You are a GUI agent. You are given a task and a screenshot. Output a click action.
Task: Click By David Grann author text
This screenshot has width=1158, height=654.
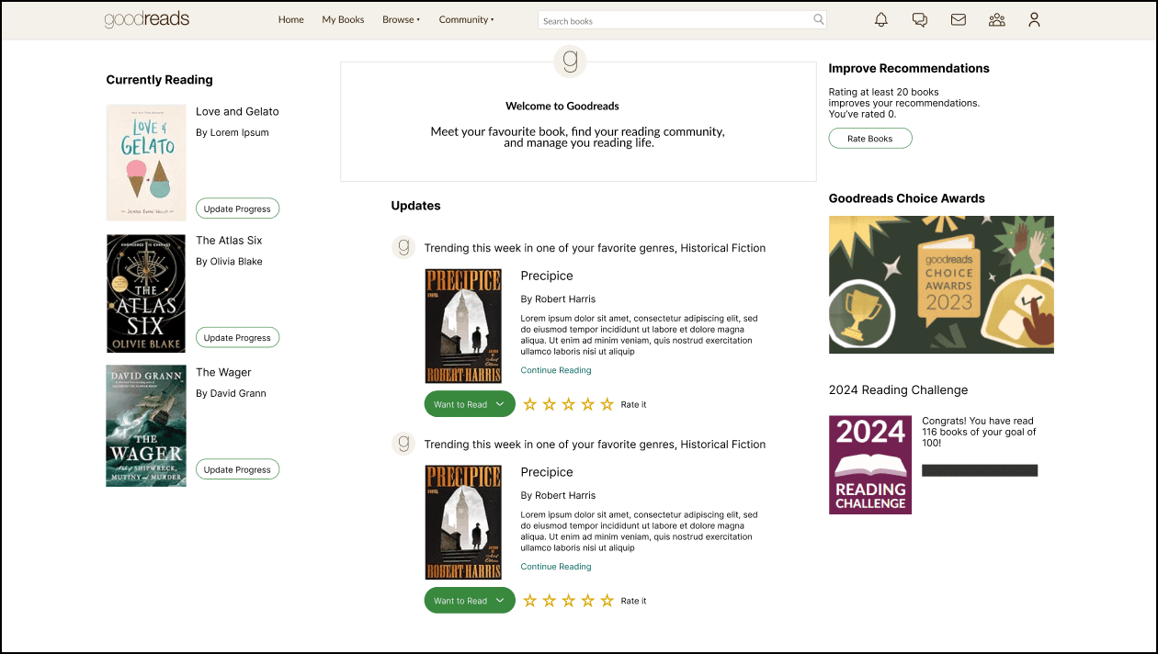pos(231,393)
